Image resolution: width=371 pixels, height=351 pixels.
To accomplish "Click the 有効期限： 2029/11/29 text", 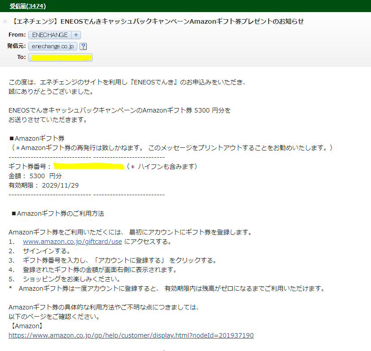I will pos(43,185).
